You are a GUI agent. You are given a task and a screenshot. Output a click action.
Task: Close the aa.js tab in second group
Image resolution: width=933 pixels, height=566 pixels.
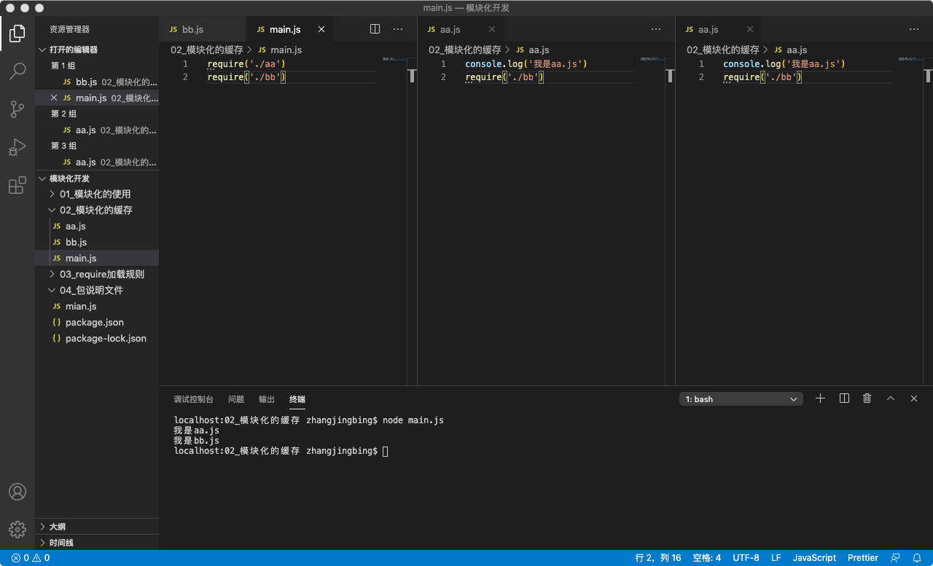492,29
